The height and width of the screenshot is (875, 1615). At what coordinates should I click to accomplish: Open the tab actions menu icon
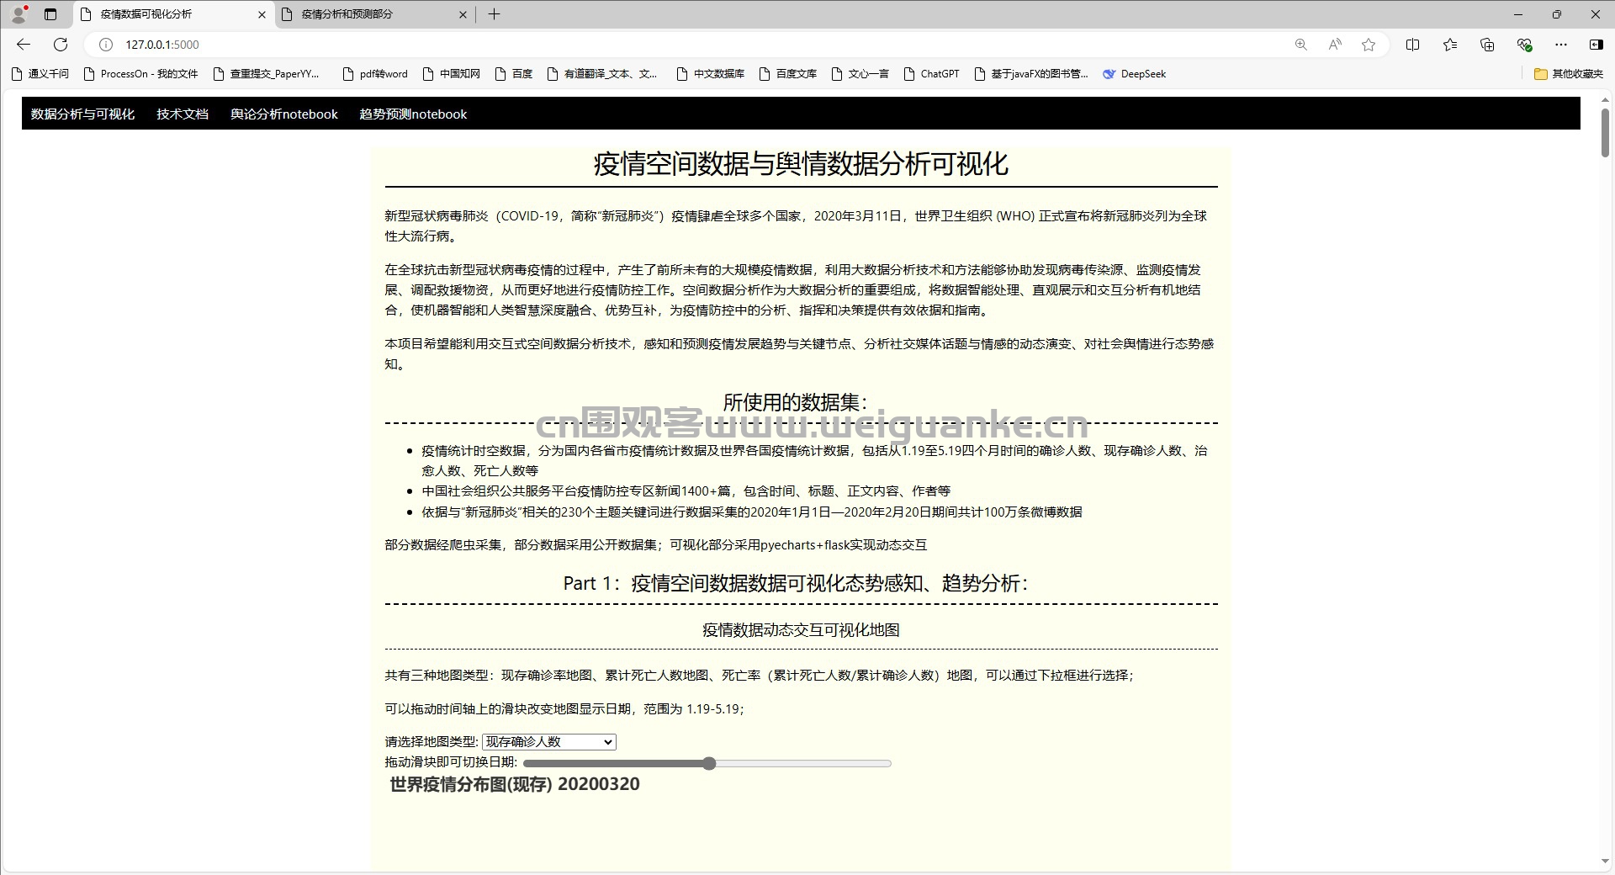(x=50, y=13)
